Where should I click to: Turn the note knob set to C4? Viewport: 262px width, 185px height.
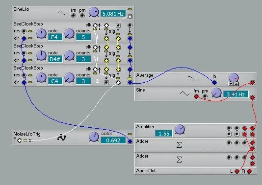point(41,77)
